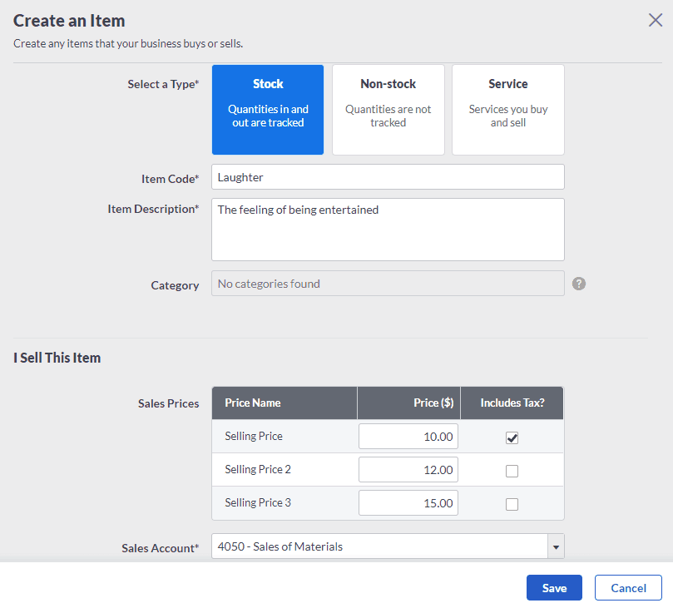Focus the Selling Price 2 amount field

408,470
